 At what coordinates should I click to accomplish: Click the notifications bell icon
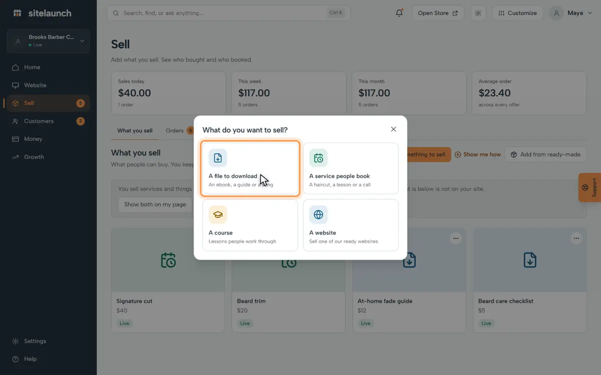coord(399,13)
